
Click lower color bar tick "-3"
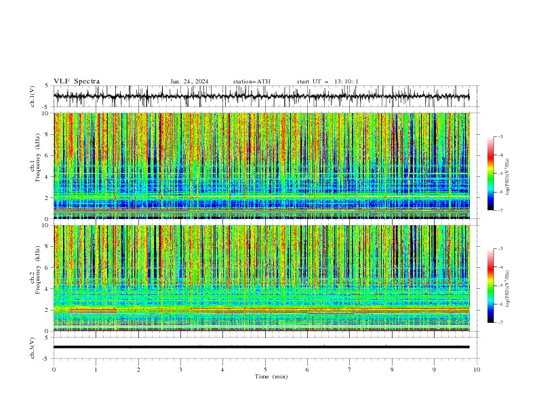tap(500, 249)
